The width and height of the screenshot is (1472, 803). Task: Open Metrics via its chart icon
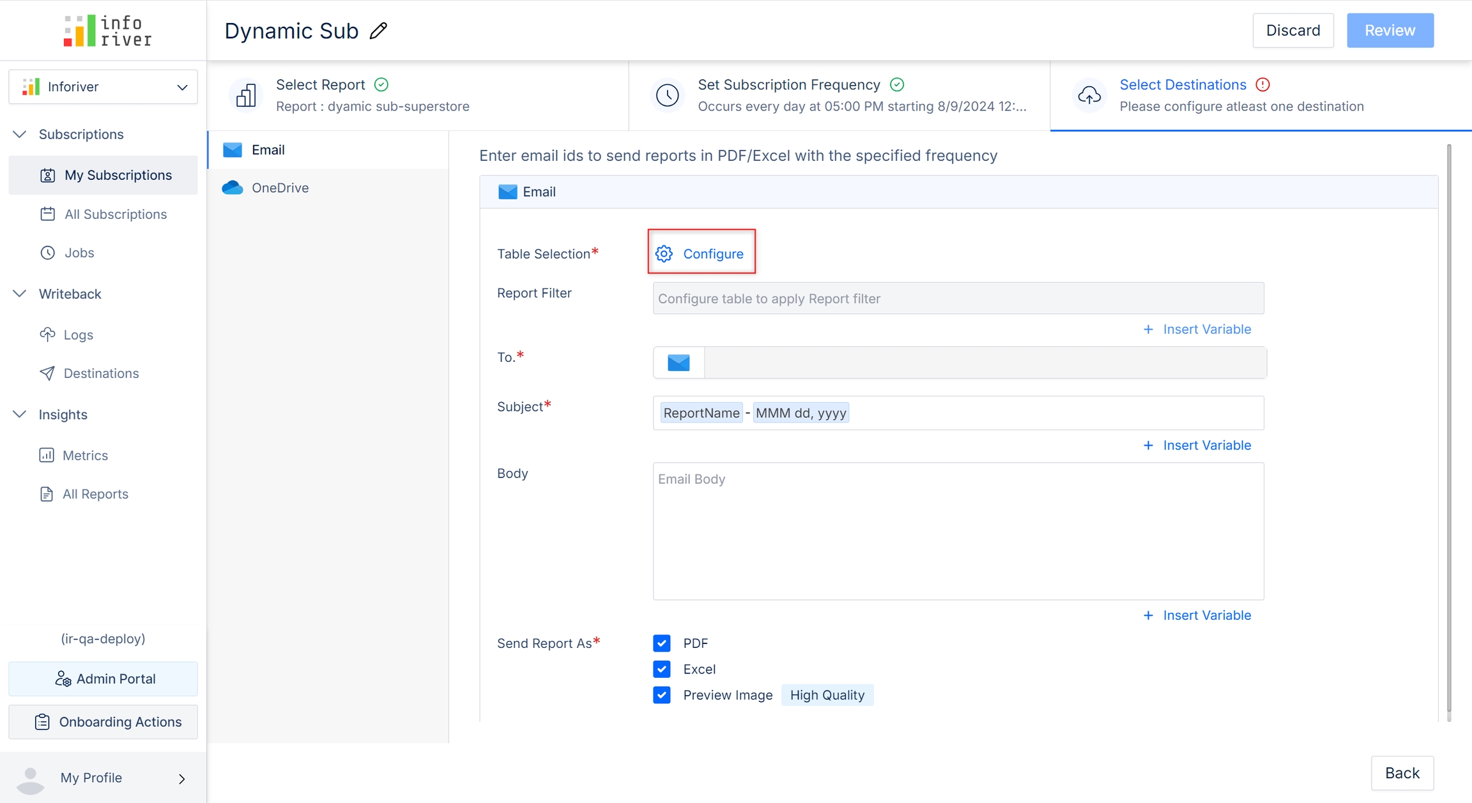[47, 455]
